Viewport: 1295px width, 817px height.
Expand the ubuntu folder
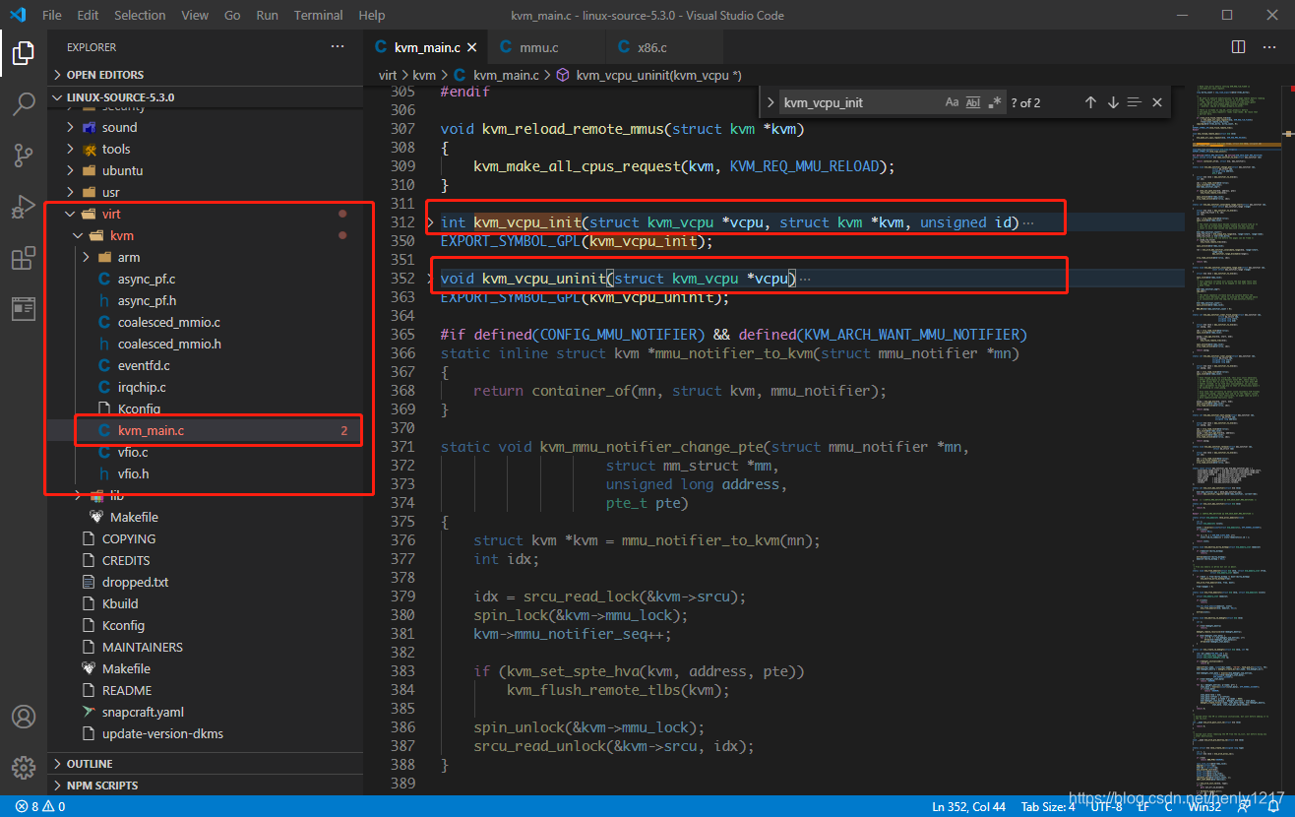click(x=205, y=170)
